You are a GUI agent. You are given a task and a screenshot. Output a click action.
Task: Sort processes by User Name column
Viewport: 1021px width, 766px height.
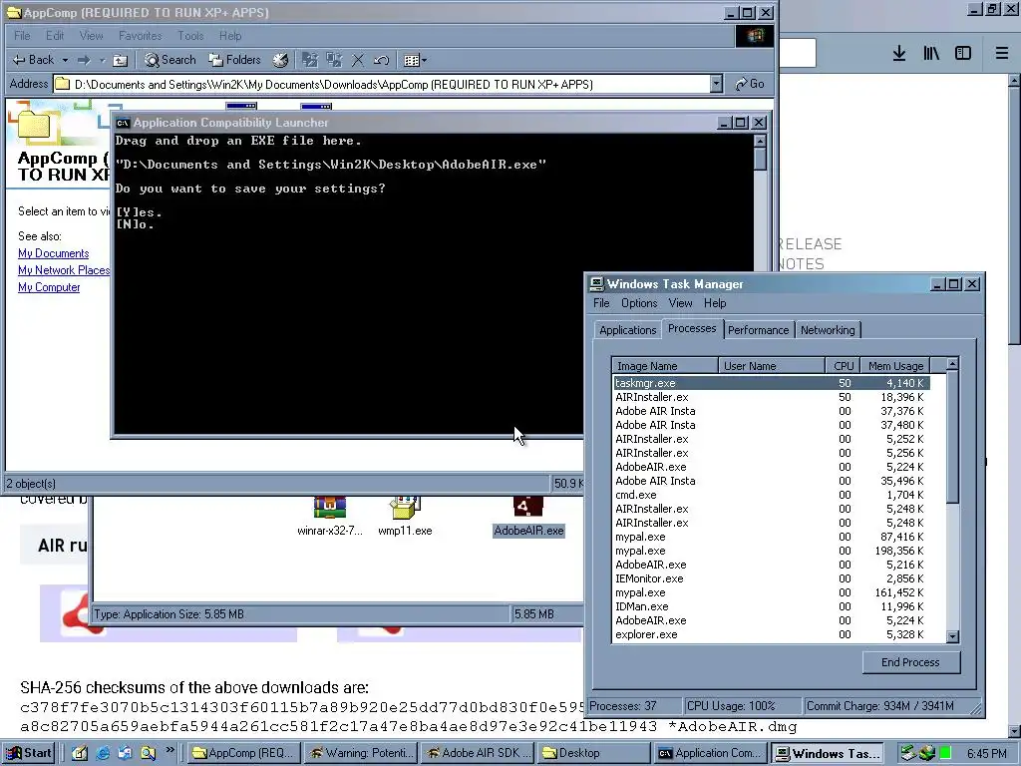pyautogui.click(x=772, y=366)
